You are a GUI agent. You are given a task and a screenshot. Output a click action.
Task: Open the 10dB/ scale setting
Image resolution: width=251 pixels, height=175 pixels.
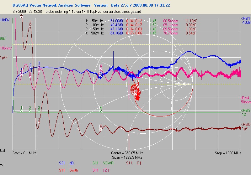(4, 20)
